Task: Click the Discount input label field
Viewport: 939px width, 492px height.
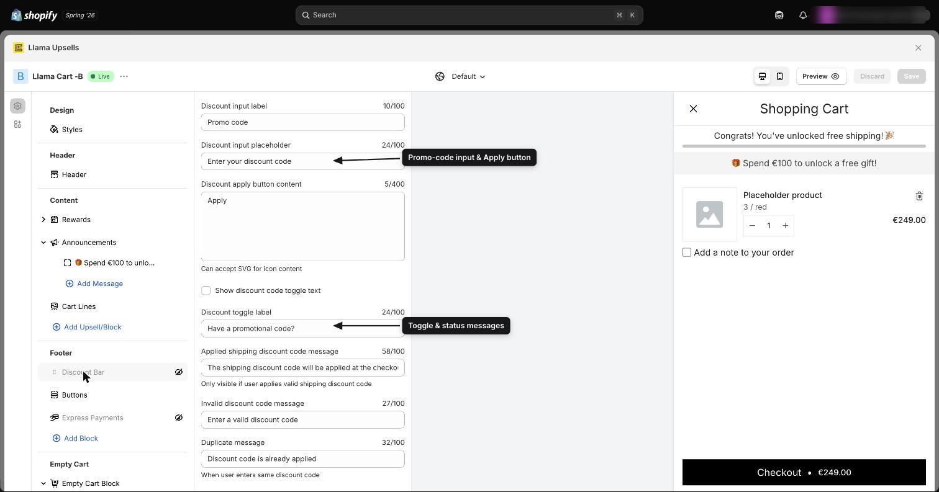Action: (x=303, y=122)
